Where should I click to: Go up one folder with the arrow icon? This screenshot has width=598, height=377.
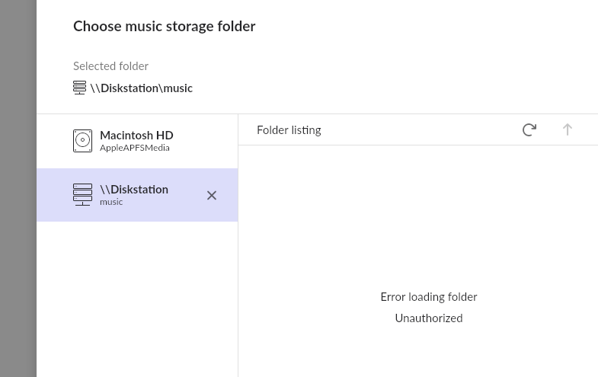pos(567,129)
